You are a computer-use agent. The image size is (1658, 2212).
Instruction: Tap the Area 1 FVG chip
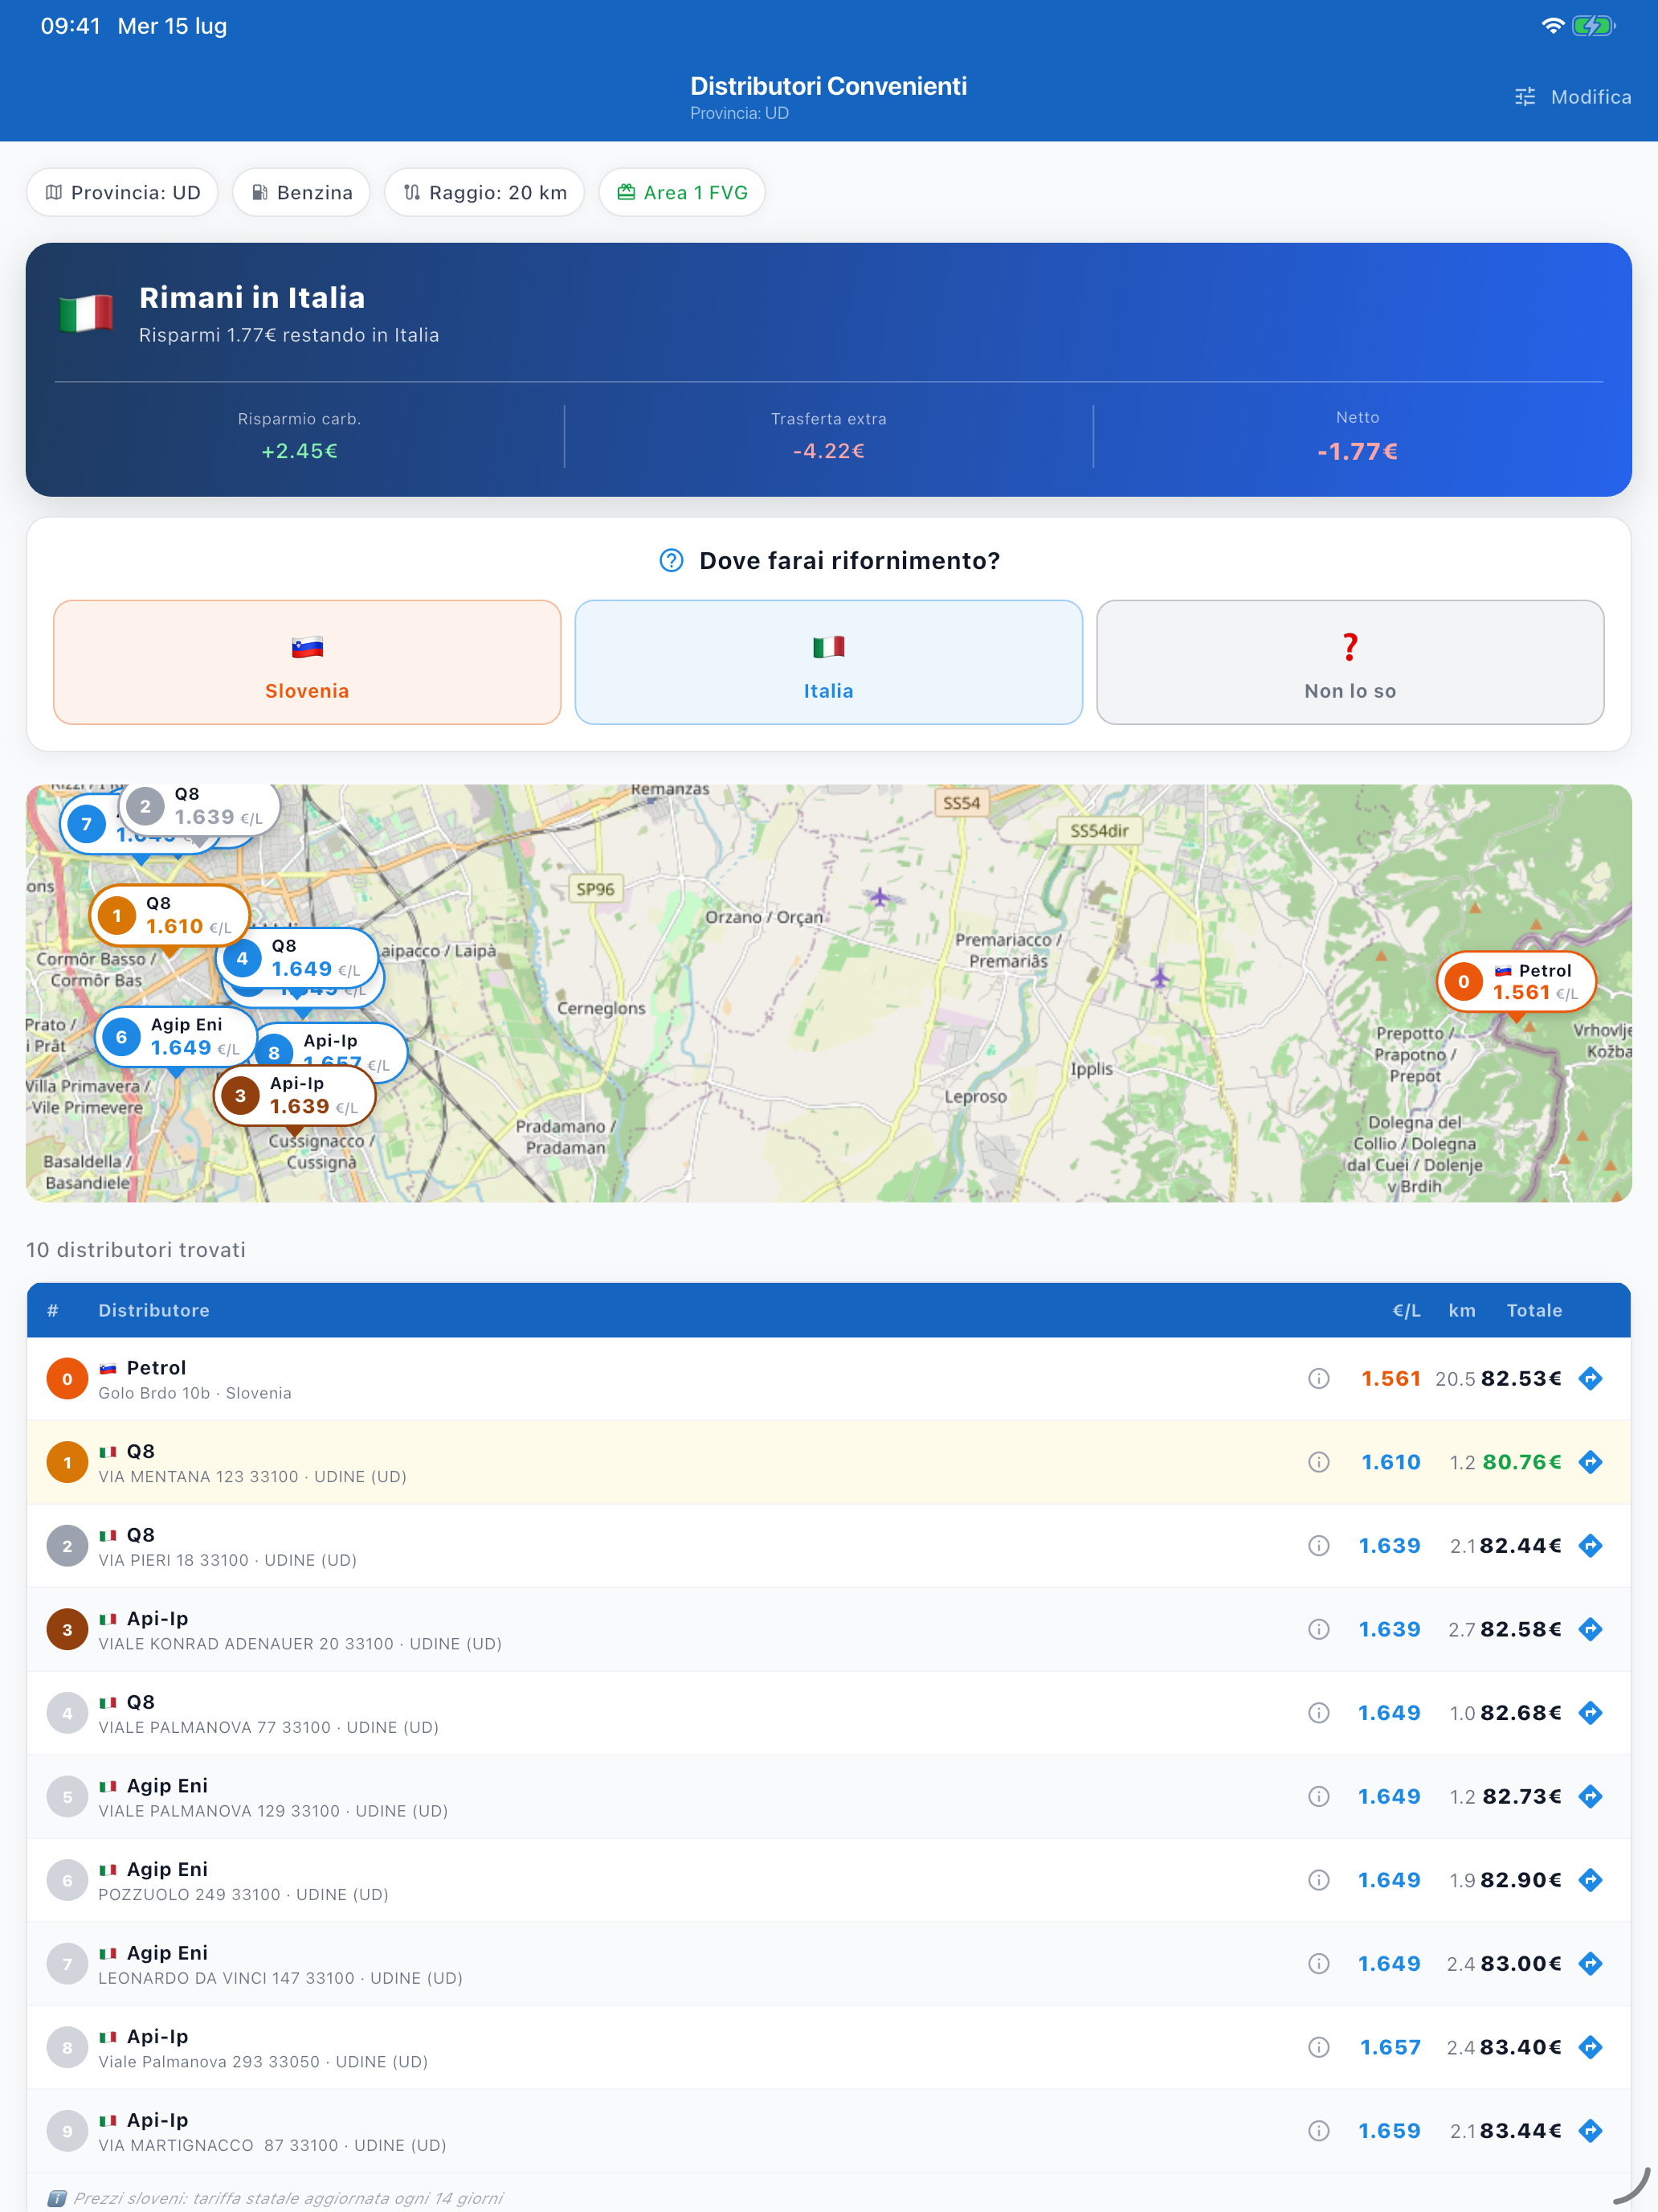point(681,192)
